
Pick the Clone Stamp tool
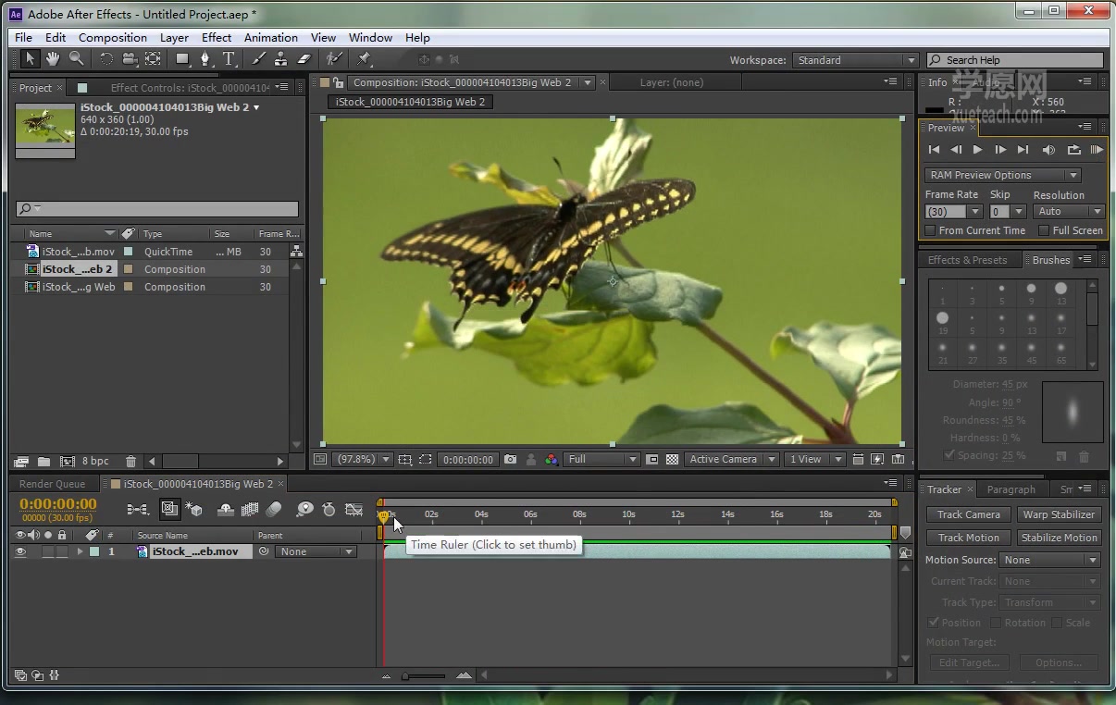click(280, 59)
